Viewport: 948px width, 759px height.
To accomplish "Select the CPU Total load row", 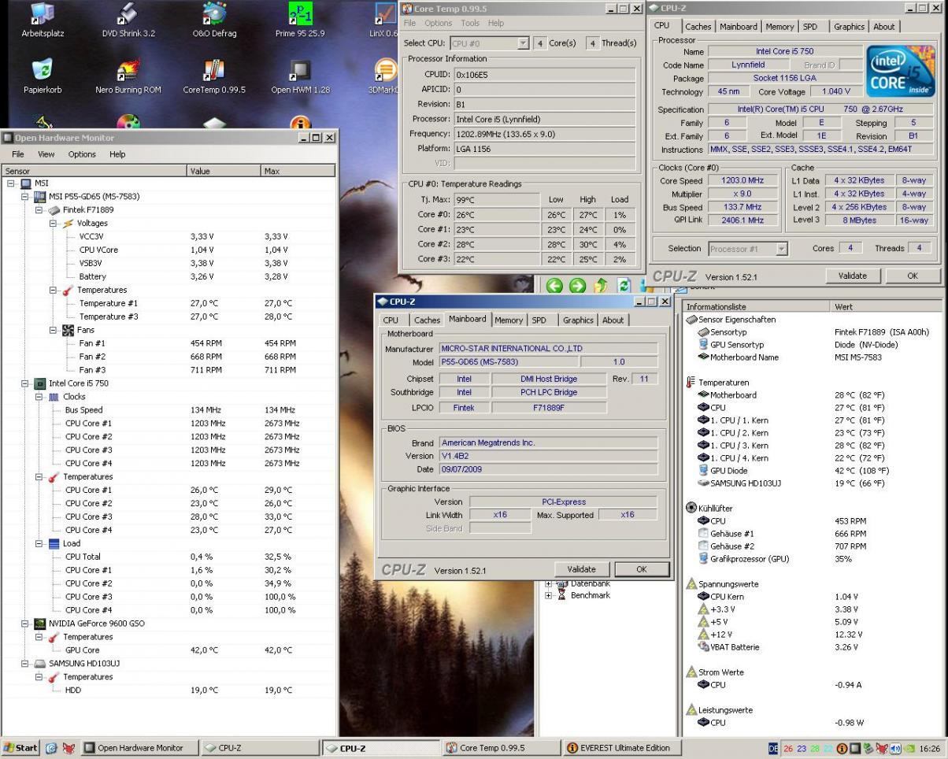I will click(x=168, y=557).
